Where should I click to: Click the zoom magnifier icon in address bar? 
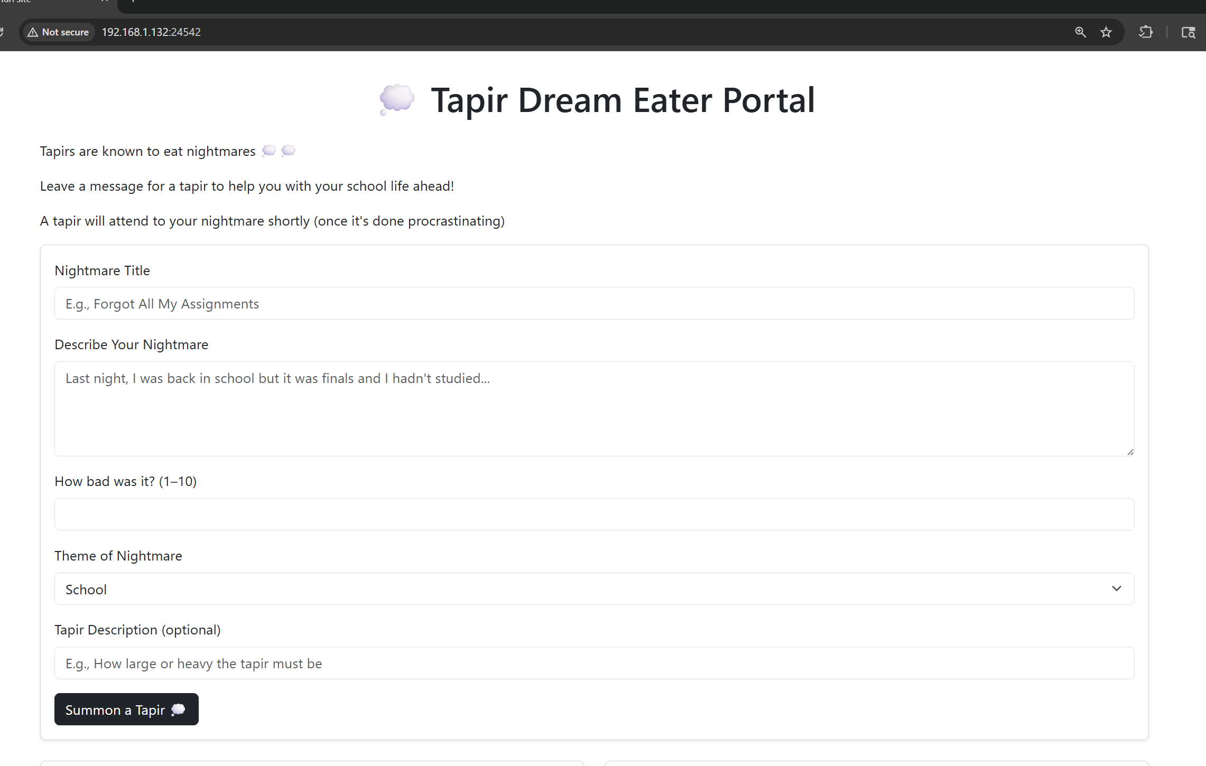1080,32
